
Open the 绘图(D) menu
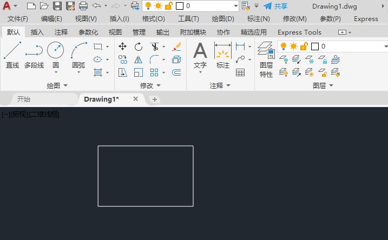(223, 19)
